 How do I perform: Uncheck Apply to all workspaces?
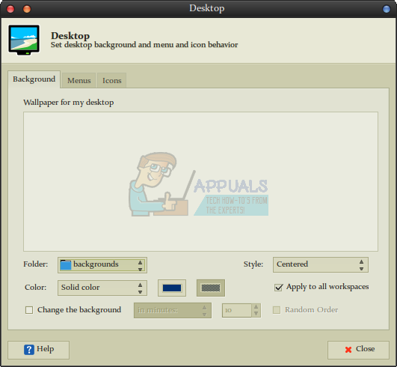(x=279, y=288)
